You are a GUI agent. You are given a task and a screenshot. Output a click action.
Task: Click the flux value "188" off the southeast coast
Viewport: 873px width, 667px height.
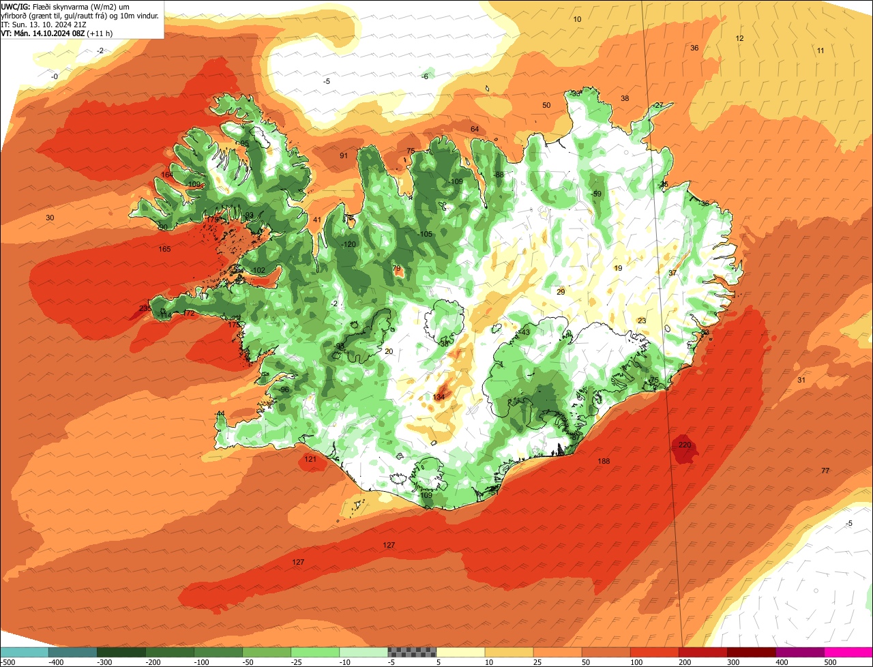(x=604, y=462)
